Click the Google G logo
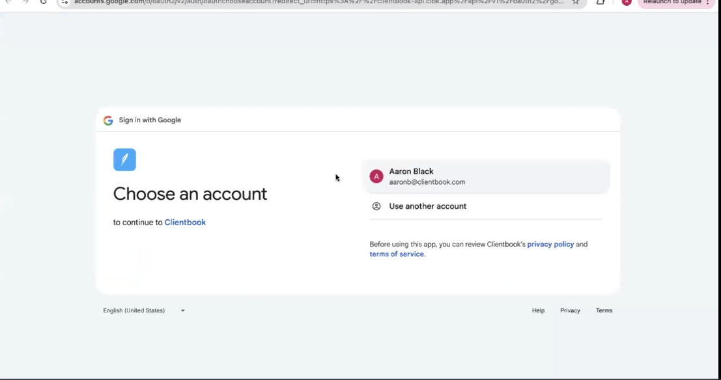The height and width of the screenshot is (380, 721). click(x=108, y=120)
